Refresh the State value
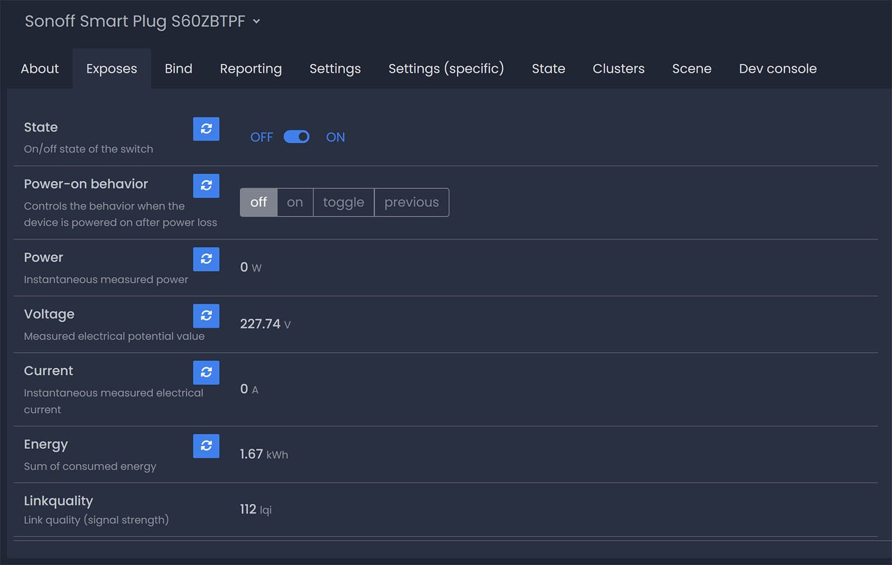The height and width of the screenshot is (565, 892). (206, 129)
